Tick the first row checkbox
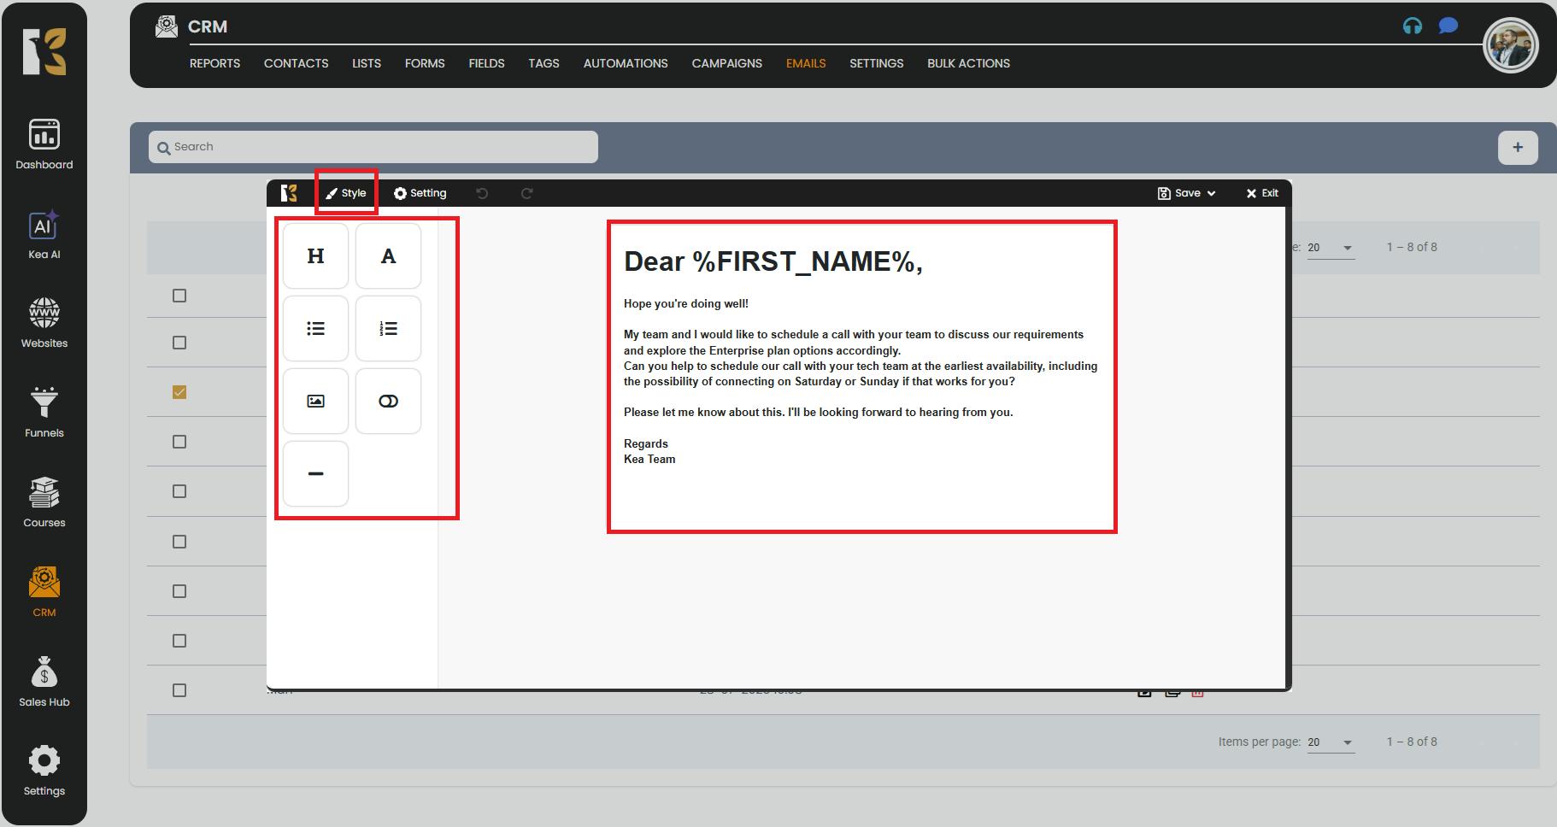Image resolution: width=1557 pixels, height=827 pixels. [179, 296]
